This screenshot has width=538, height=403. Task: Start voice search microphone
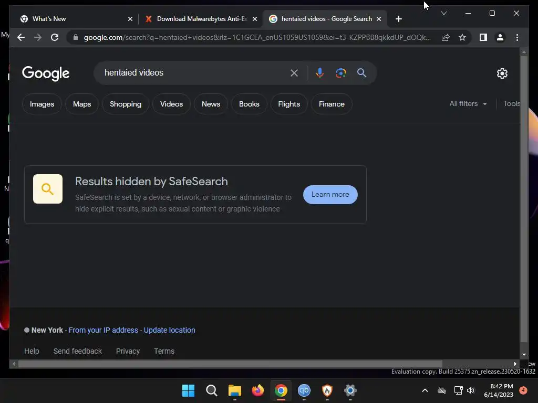(319, 72)
